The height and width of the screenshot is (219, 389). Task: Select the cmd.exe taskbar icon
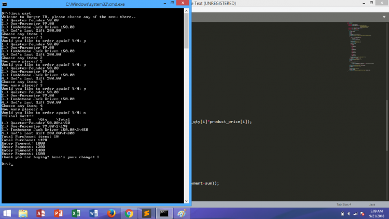click(x=164, y=213)
